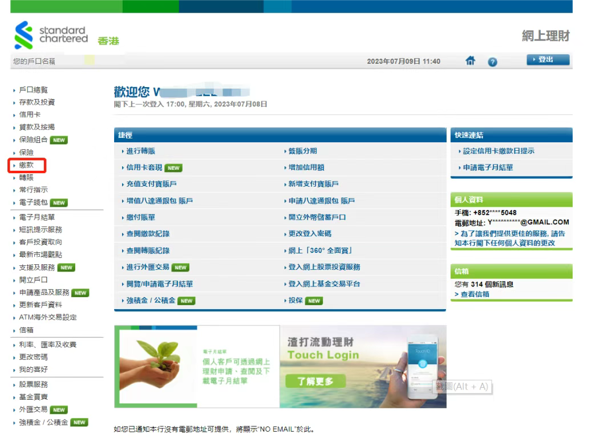
Task: Open 更改登入密碼 link
Action: coord(309,234)
